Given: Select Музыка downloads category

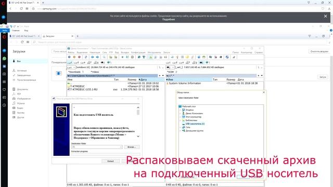Looking at the screenshot, I should tap(21, 103).
